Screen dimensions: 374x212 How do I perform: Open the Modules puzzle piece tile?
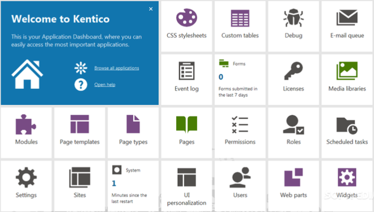[x=26, y=133]
